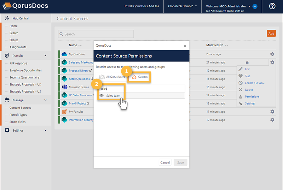The width and height of the screenshot is (283, 190).
Task: Click the lock icon on Sales and Marketing row
Action: [x=247, y=63]
